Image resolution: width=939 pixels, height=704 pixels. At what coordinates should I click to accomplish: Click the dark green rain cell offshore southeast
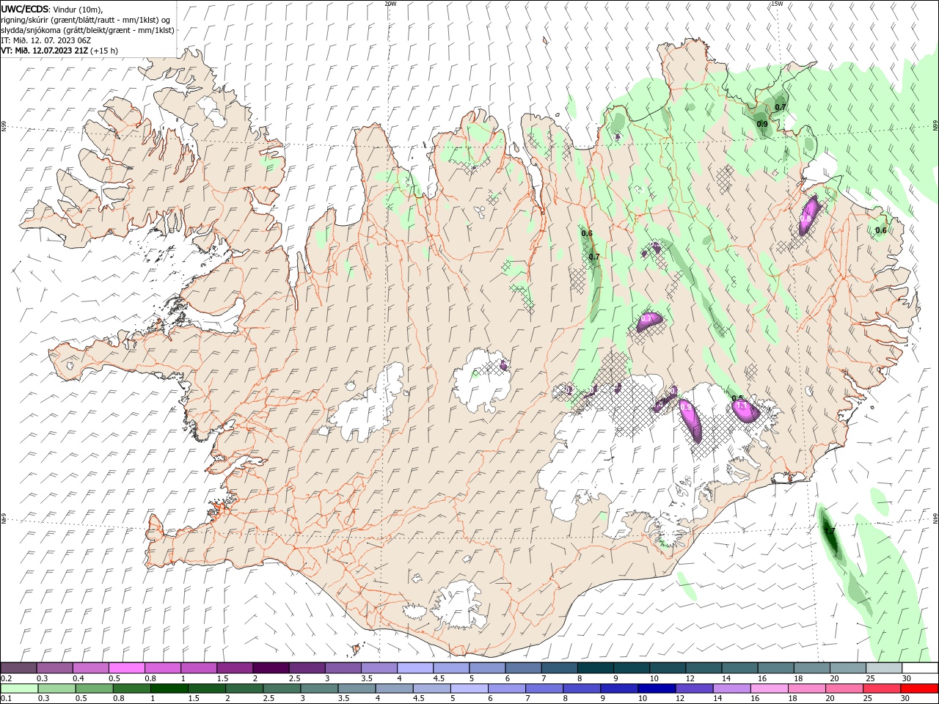pyautogui.click(x=830, y=532)
